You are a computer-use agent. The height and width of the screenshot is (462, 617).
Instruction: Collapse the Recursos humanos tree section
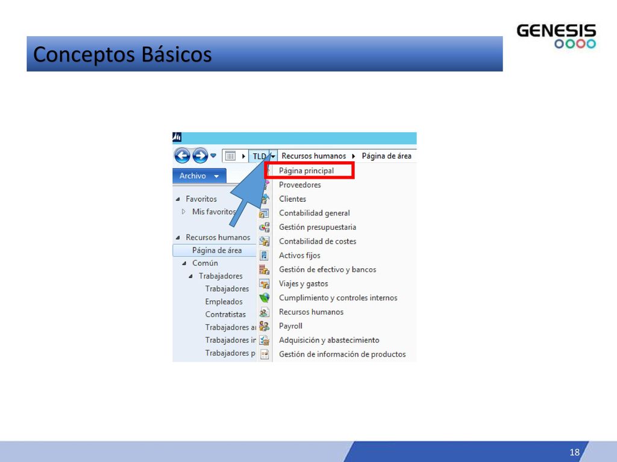coord(178,238)
